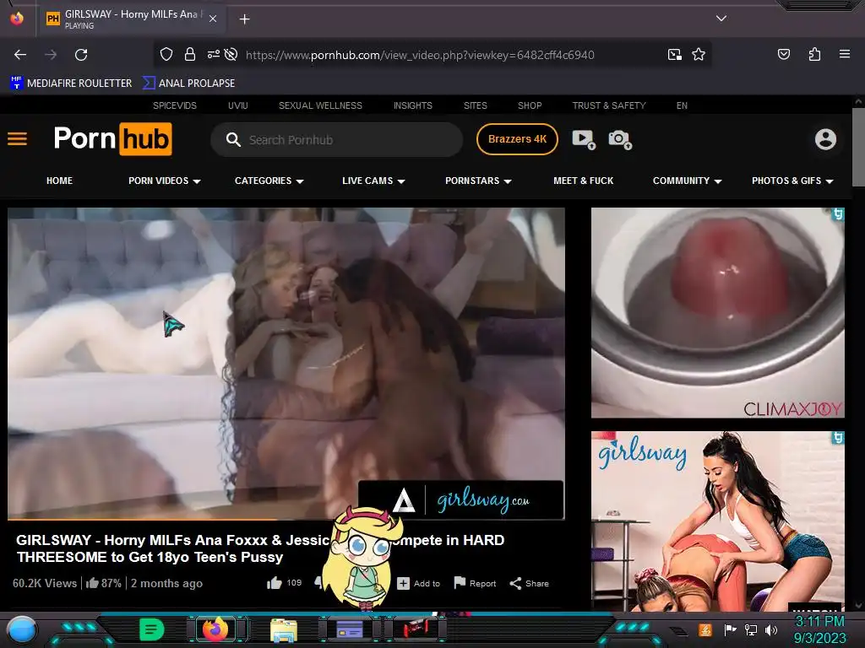The height and width of the screenshot is (648, 865).
Task: View site security via padlock icon
Action: tap(190, 55)
